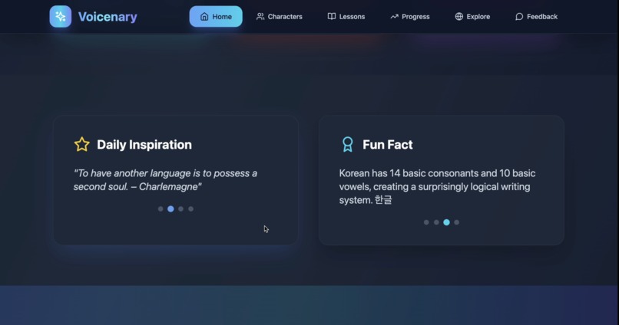Select first dot in Fun Fact carousel

pos(426,222)
